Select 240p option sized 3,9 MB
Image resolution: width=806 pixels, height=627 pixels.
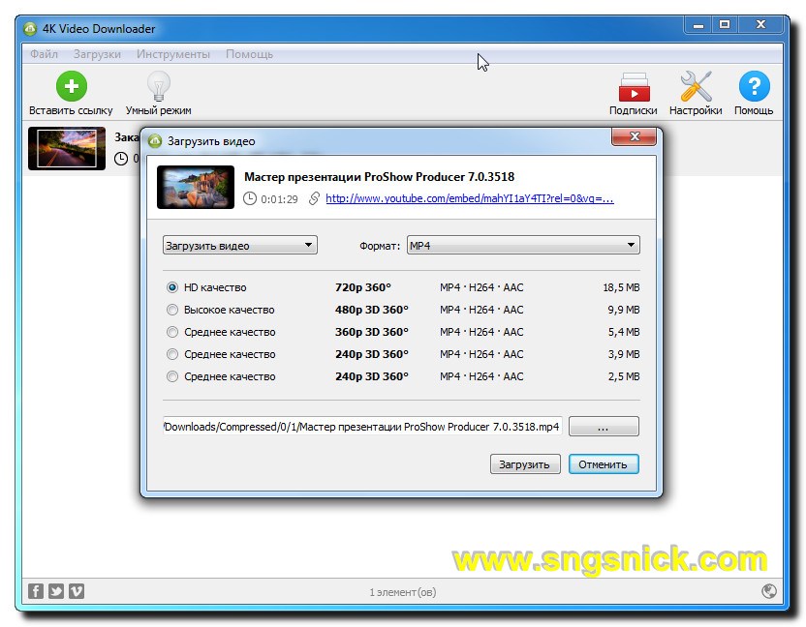(x=172, y=354)
